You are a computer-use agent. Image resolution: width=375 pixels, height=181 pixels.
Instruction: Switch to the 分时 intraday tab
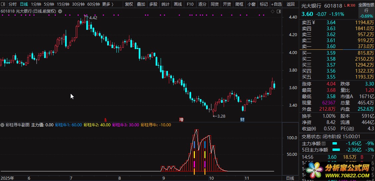12,4
